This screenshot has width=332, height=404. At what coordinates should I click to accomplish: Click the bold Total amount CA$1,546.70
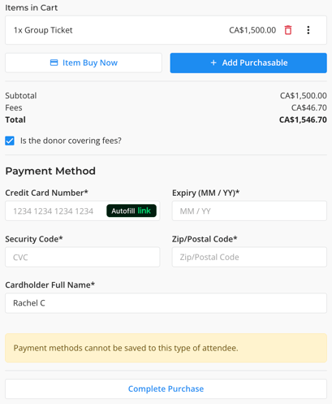coord(303,119)
